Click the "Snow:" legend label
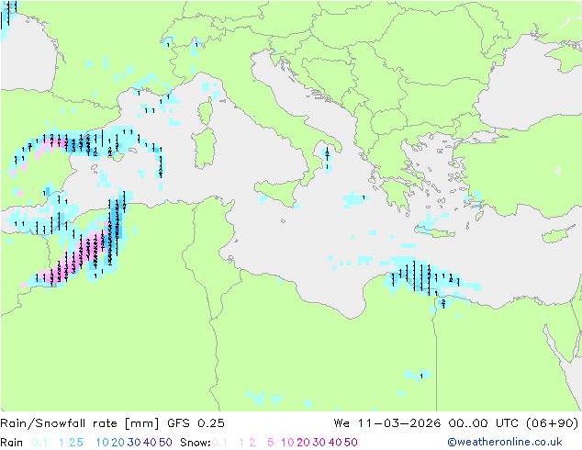Image resolution: width=582 pixels, height=450 pixels. (x=196, y=443)
